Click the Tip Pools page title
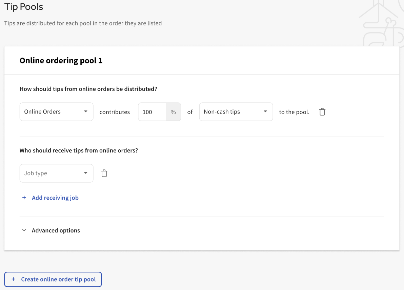Image resolution: width=404 pixels, height=290 pixels. point(23,6)
